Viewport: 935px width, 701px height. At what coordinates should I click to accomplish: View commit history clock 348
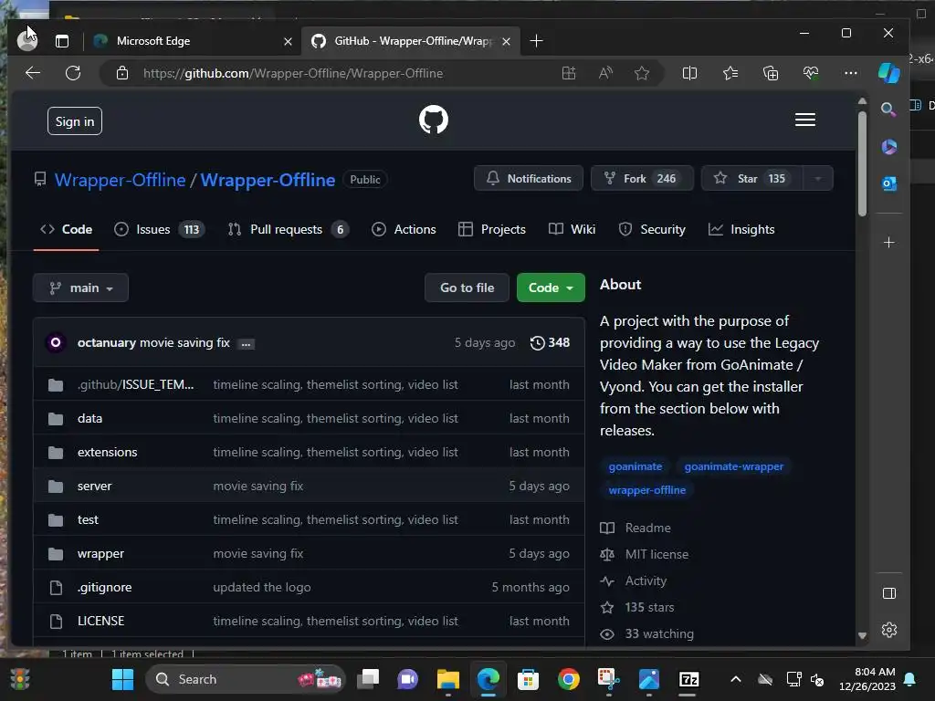550,343
